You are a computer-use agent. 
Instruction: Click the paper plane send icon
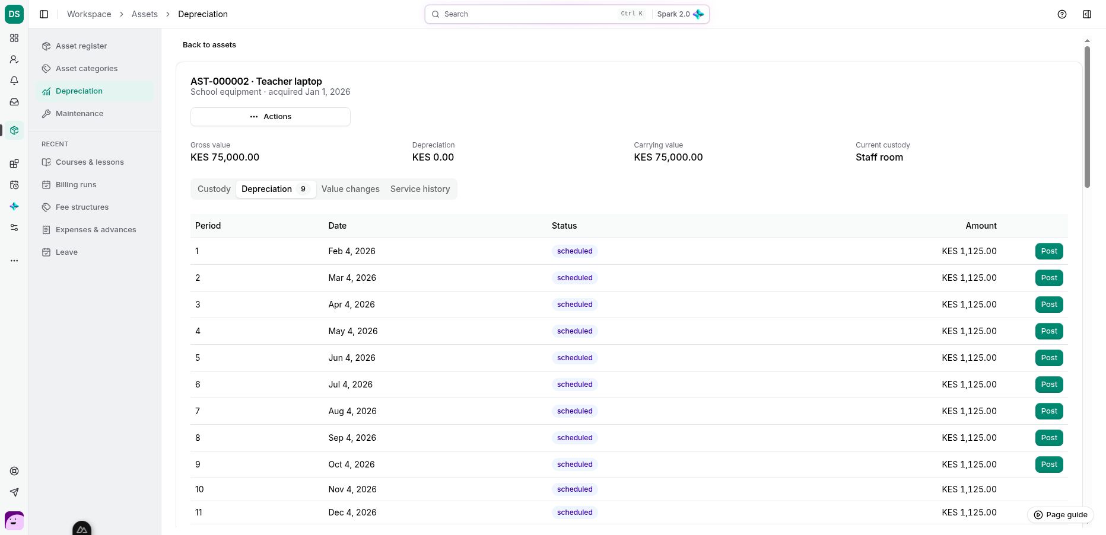click(x=14, y=492)
